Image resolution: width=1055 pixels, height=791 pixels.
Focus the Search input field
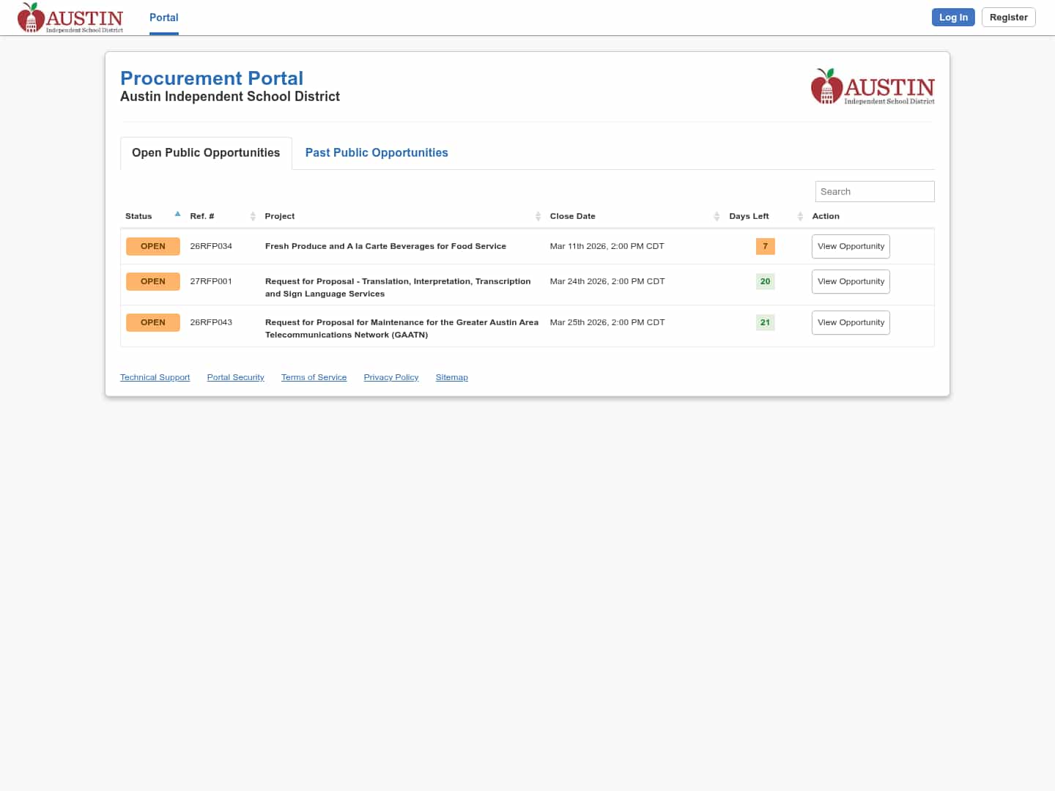coord(874,192)
